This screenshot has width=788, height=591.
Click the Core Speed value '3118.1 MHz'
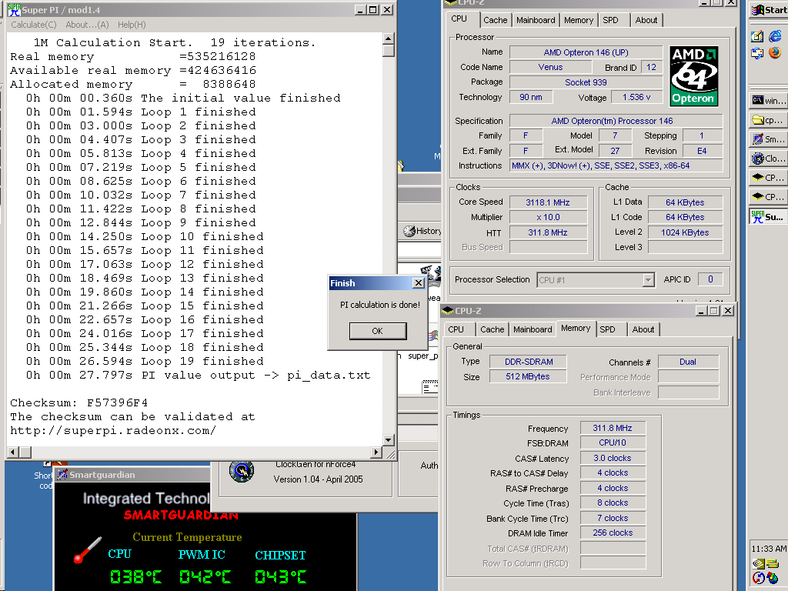tap(548, 202)
